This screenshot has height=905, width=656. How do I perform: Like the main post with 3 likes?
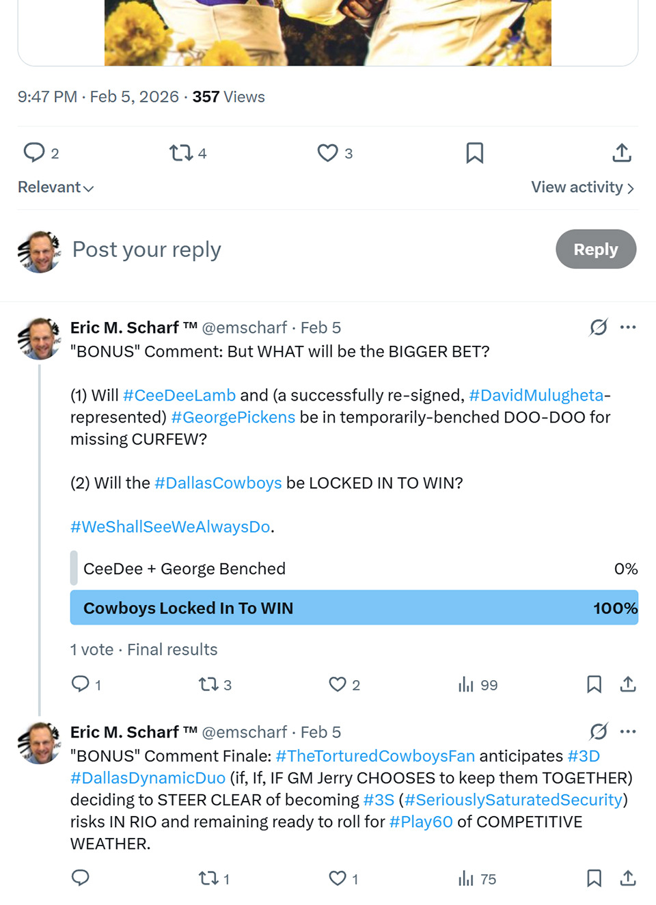328,152
